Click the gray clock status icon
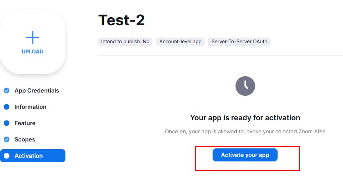 245,86
